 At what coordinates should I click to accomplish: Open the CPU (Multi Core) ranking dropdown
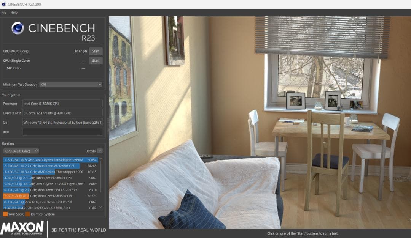21,151
